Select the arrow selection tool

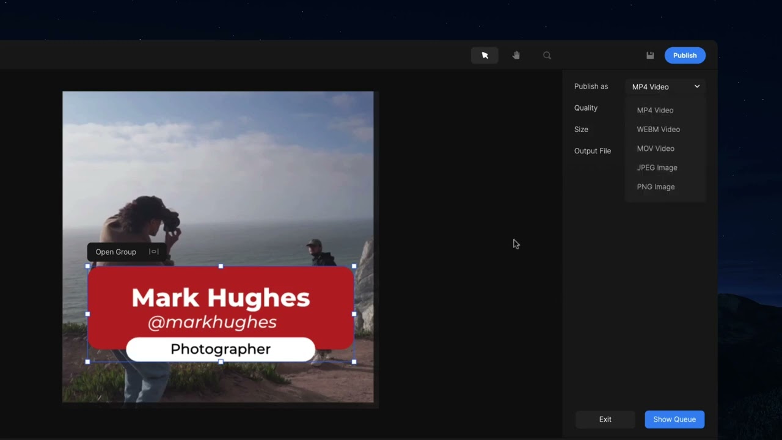[x=484, y=56]
